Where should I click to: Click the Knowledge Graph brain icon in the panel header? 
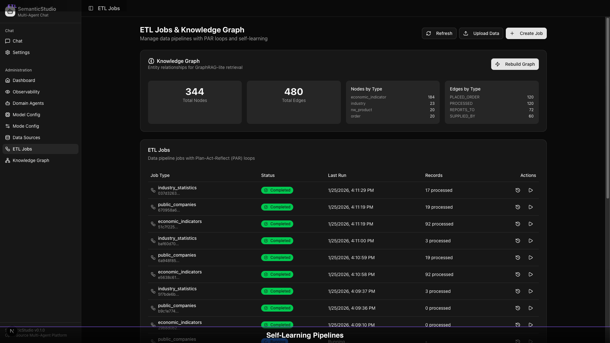tap(151, 61)
